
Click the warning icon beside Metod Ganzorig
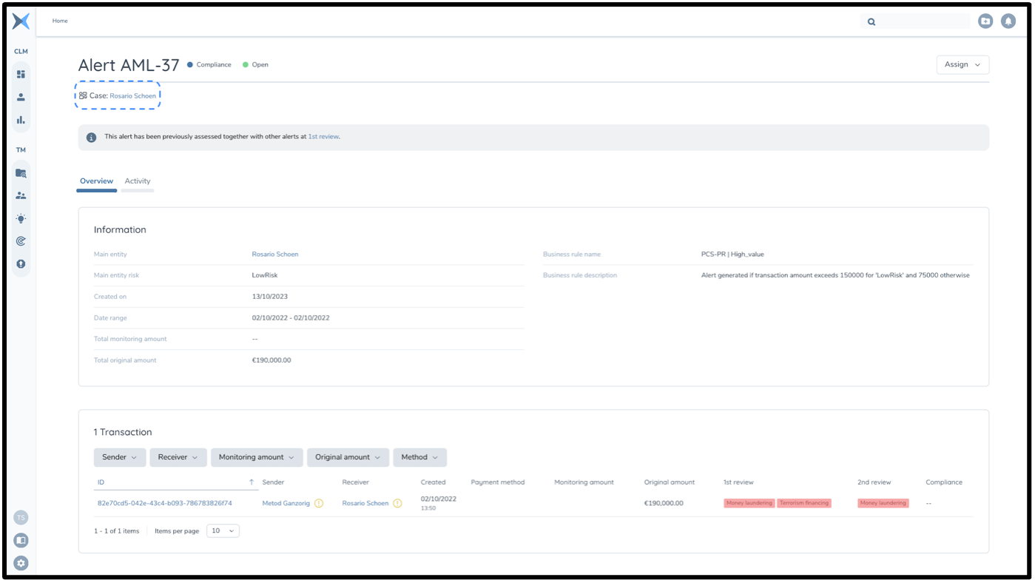(x=319, y=503)
